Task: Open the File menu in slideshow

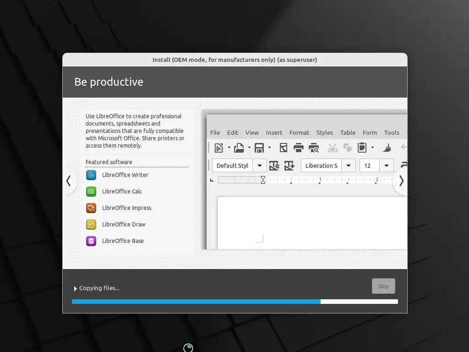Action: tap(215, 132)
